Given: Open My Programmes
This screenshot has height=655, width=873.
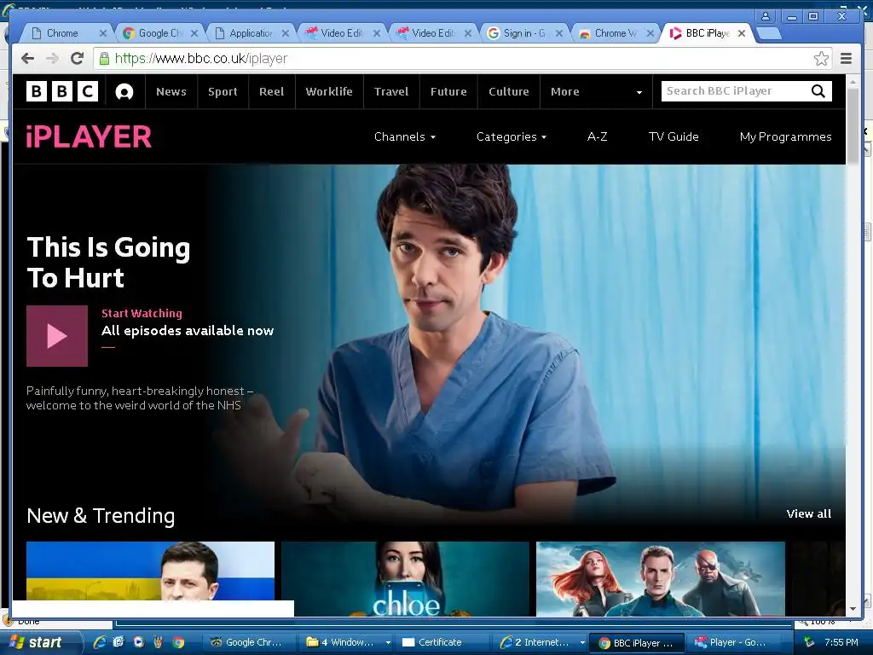Looking at the screenshot, I should 785,137.
